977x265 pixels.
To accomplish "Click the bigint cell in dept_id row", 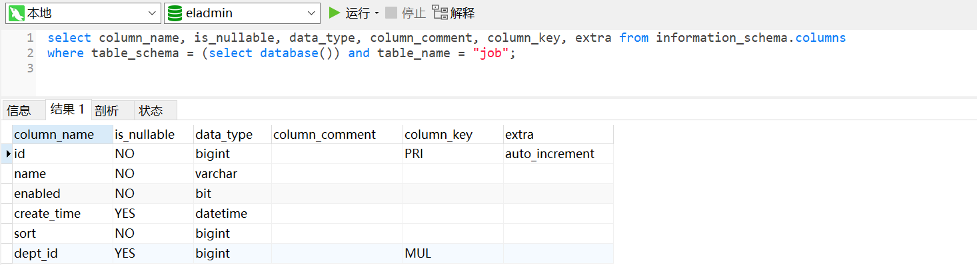I will point(232,253).
